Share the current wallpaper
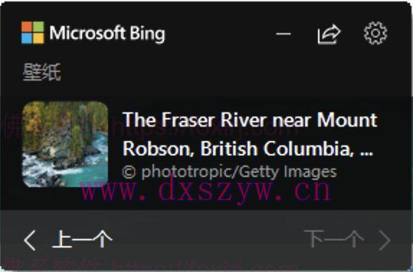413x272 pixels. click(330, 34)
